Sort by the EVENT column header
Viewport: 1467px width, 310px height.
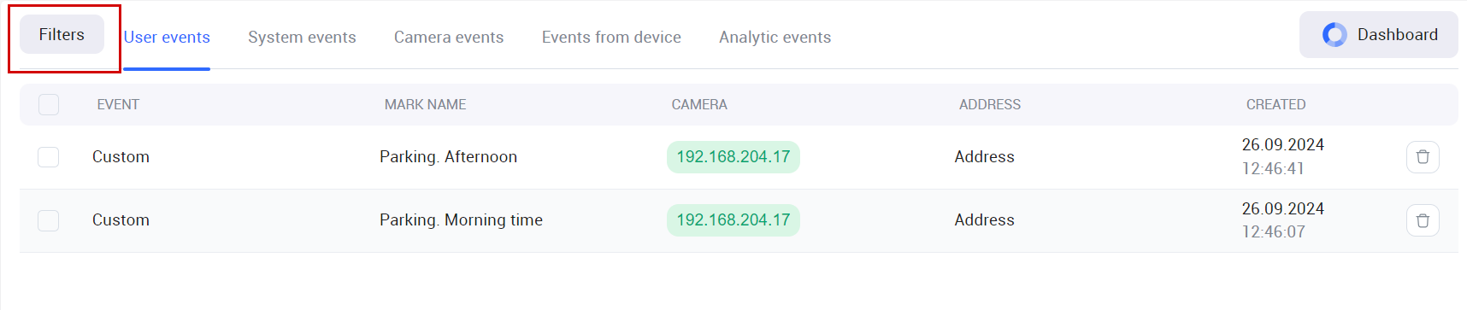click(118, 104)
